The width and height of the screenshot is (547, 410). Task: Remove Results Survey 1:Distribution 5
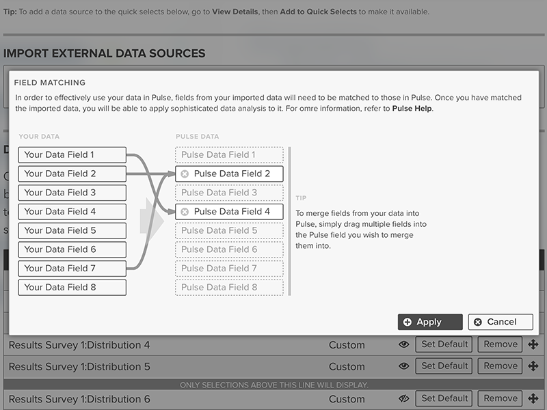point(500,366)
